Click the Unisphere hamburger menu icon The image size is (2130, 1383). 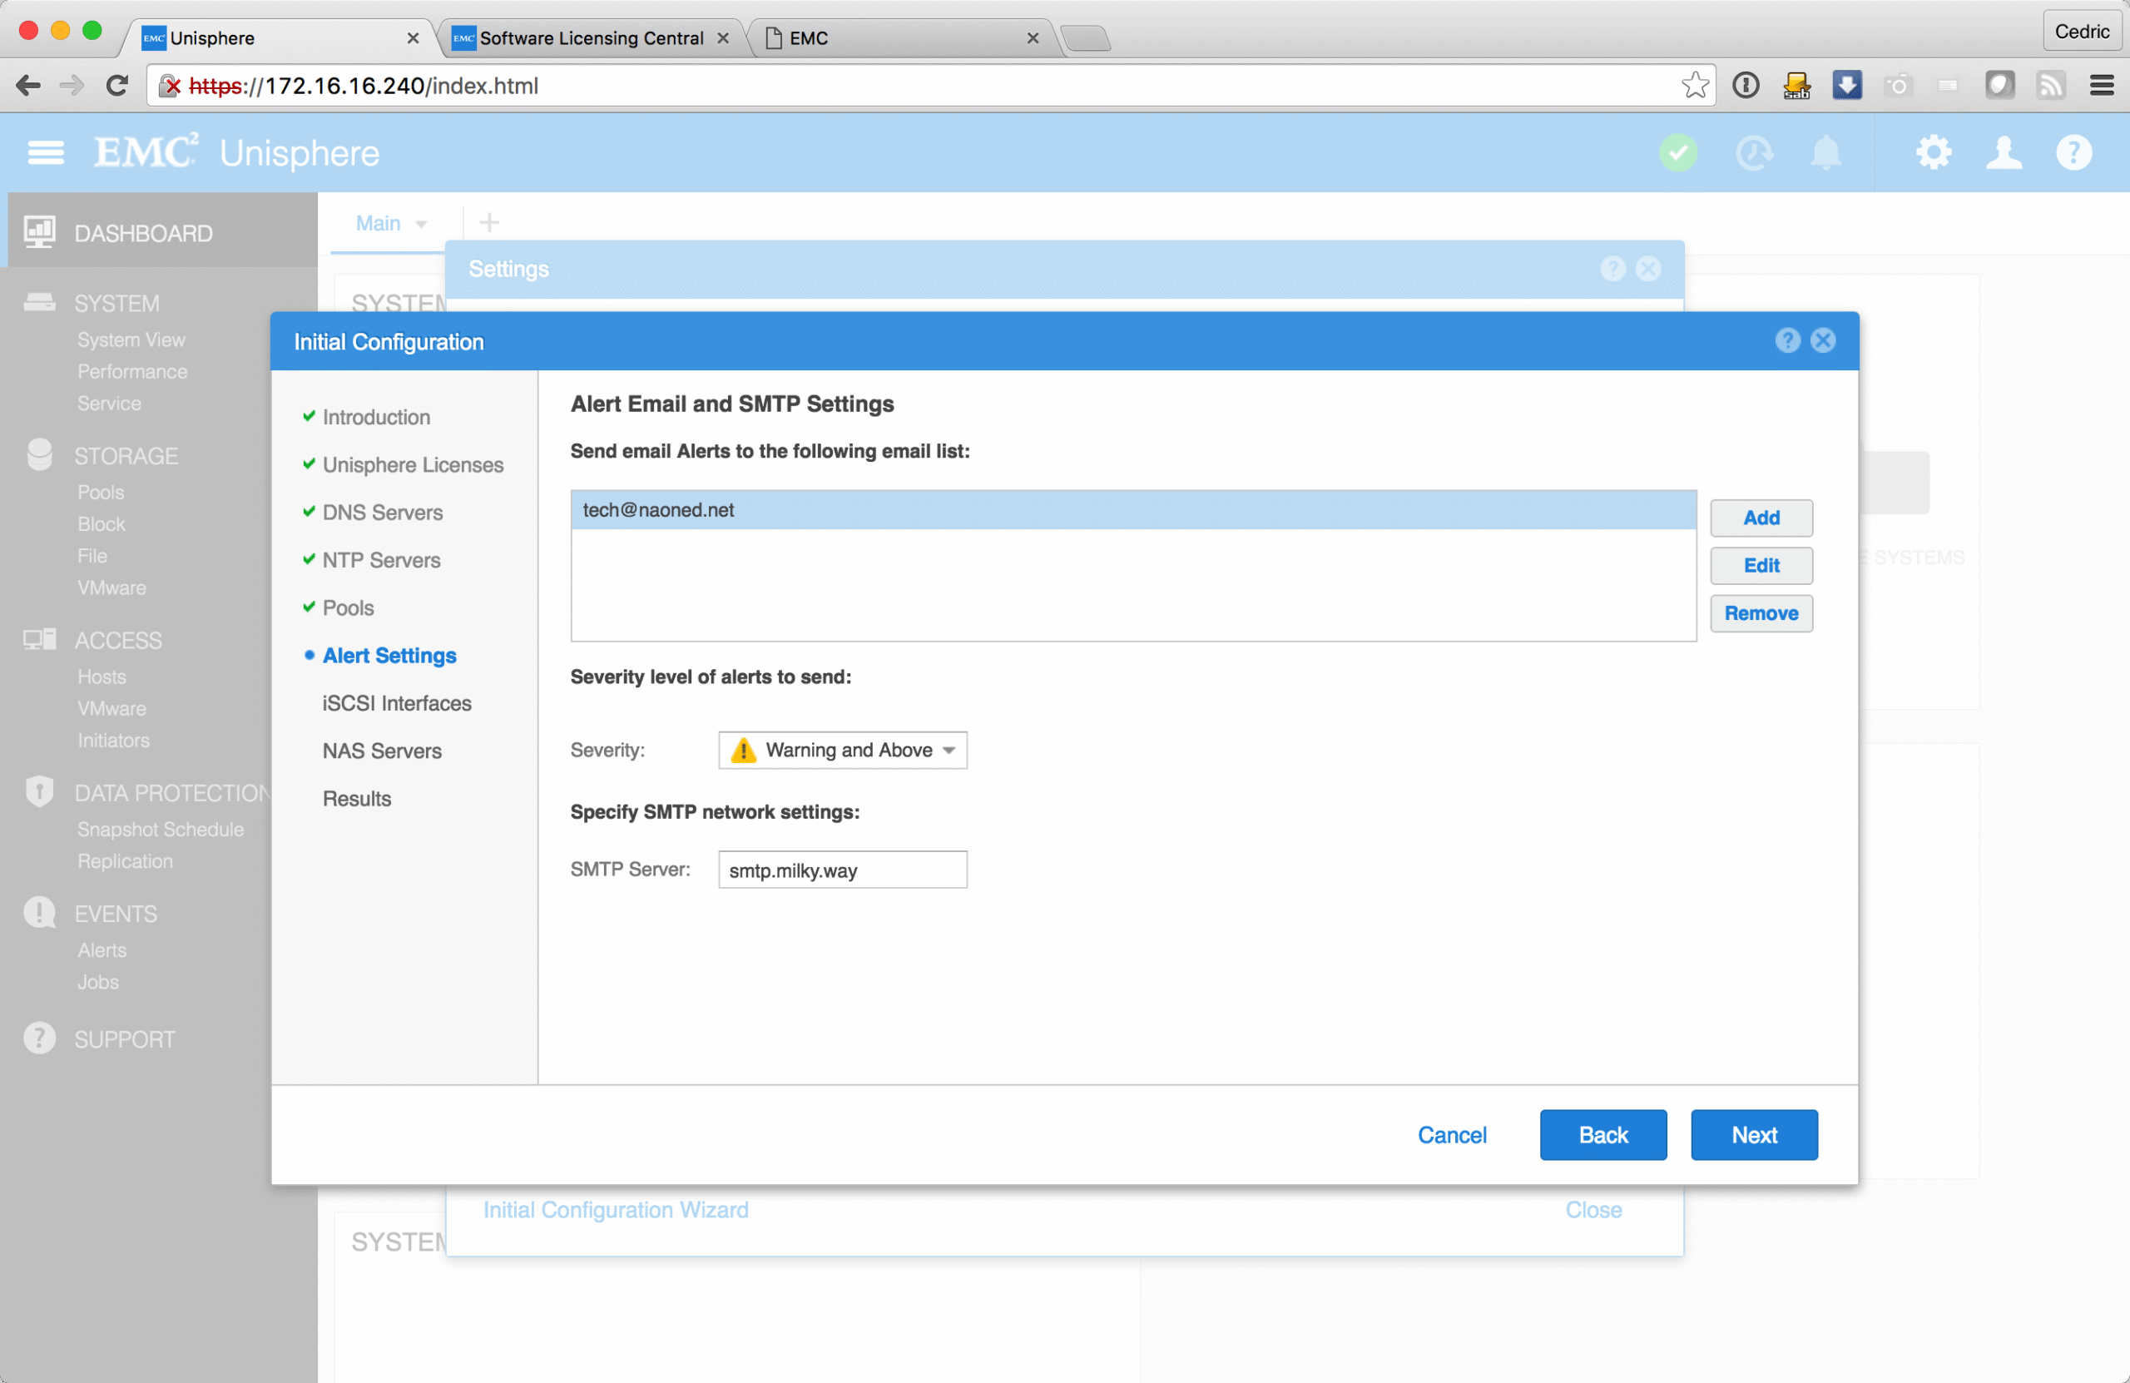[46, 153]
